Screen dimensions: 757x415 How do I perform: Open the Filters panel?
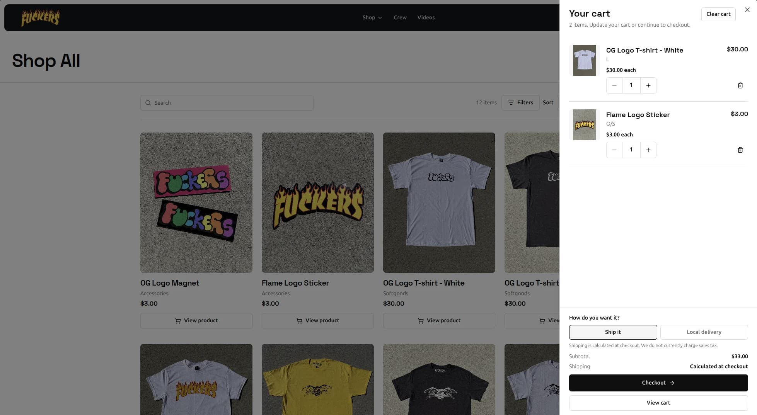coord(520,103)
